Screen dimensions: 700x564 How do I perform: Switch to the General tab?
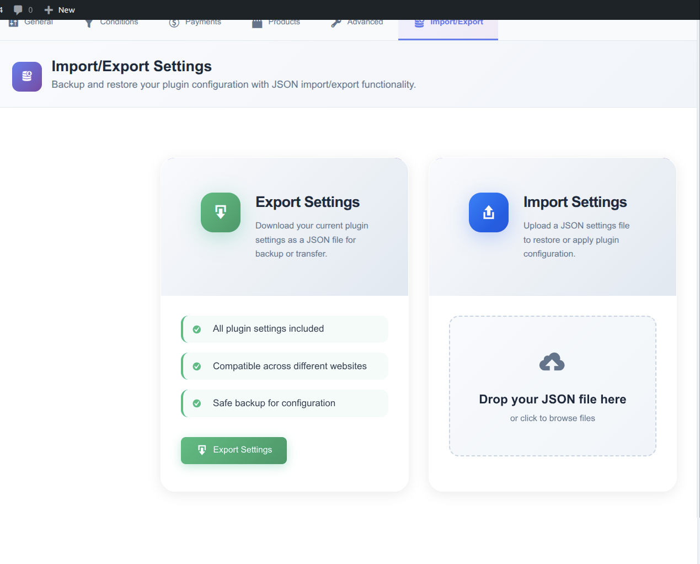pyautogui.click(x=38, y=23)
